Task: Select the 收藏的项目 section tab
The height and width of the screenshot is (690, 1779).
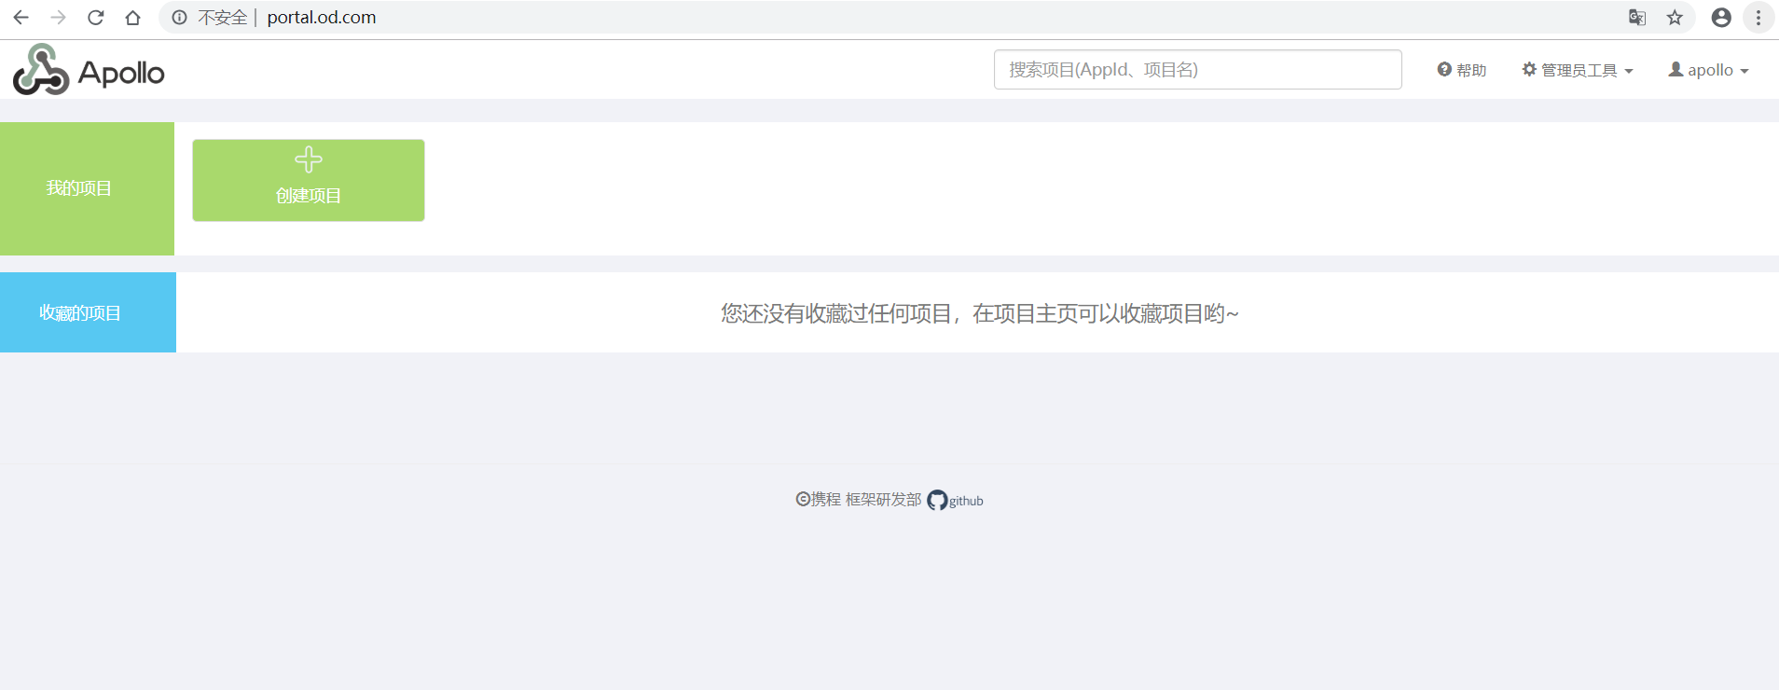Action: (x=88, y=312)
